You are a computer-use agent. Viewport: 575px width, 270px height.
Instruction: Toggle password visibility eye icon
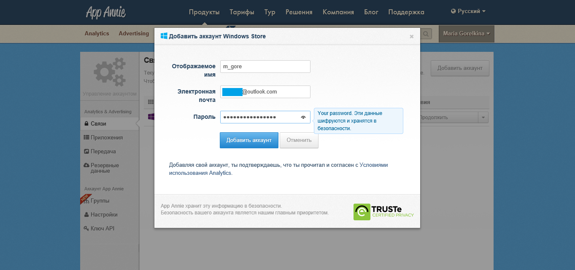click(303, 117)
